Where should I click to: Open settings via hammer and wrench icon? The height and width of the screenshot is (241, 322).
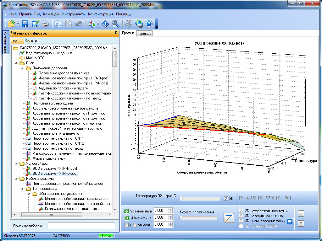pos(129,24)
